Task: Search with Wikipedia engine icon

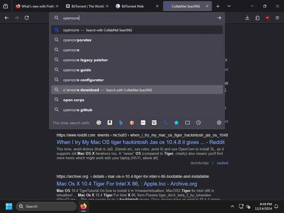Action: point(154,123)
